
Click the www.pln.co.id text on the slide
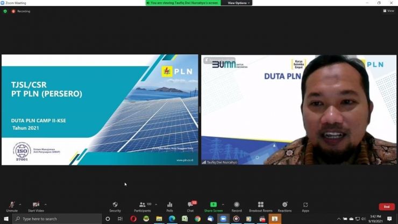coord(185,160)
